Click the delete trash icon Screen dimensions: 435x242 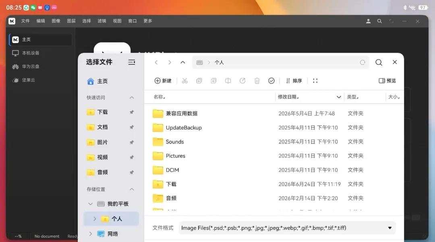click(x=257, y=80)
